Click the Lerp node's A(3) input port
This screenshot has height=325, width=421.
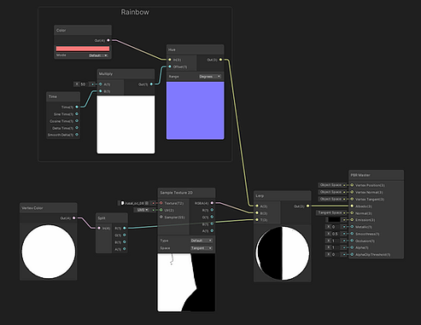pos(257,206)
